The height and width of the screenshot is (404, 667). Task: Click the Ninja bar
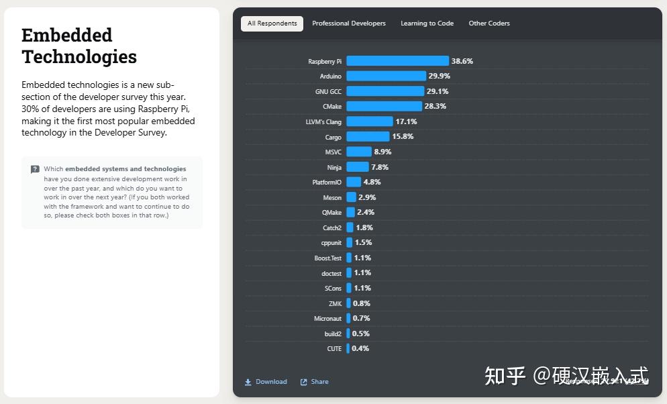(x=357, y=167)
